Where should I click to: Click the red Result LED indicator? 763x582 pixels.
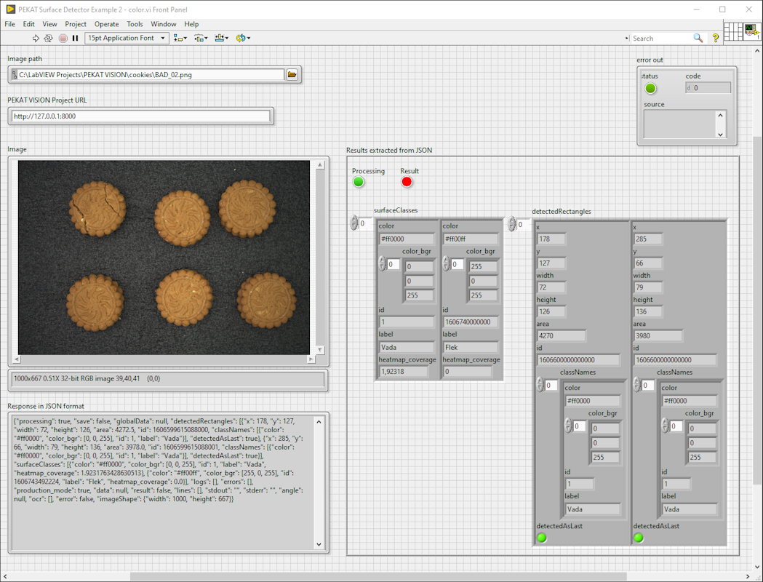[x=407, y=181]
